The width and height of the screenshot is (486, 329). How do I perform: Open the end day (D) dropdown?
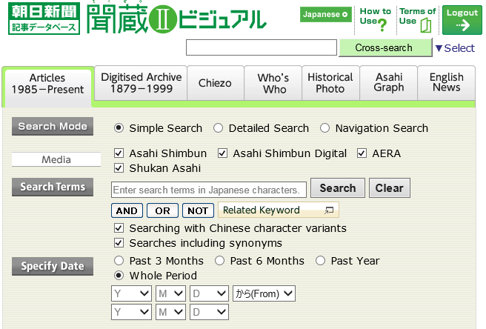(209, 312)
